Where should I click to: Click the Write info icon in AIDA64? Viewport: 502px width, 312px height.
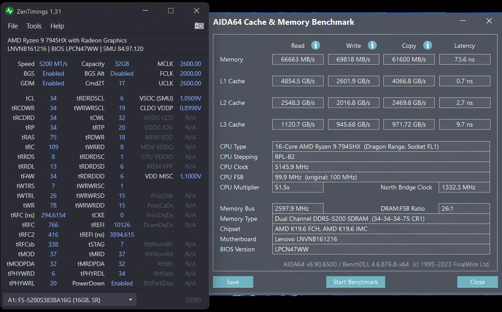coord(372,46)
